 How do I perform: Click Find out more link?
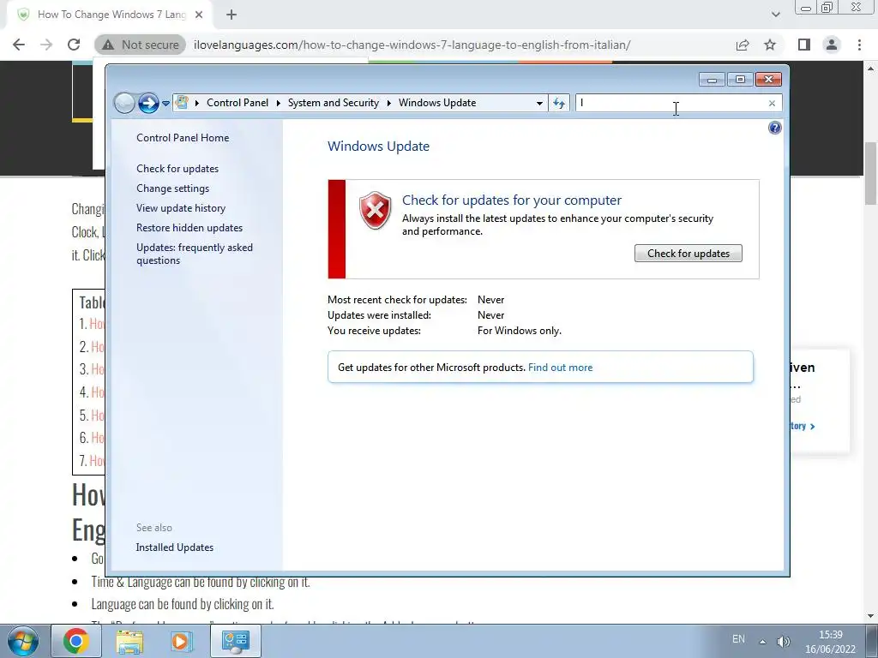[560, 368]
